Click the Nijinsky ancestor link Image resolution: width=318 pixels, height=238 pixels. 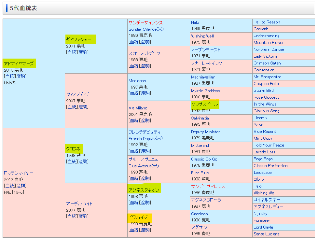[260, 214]
